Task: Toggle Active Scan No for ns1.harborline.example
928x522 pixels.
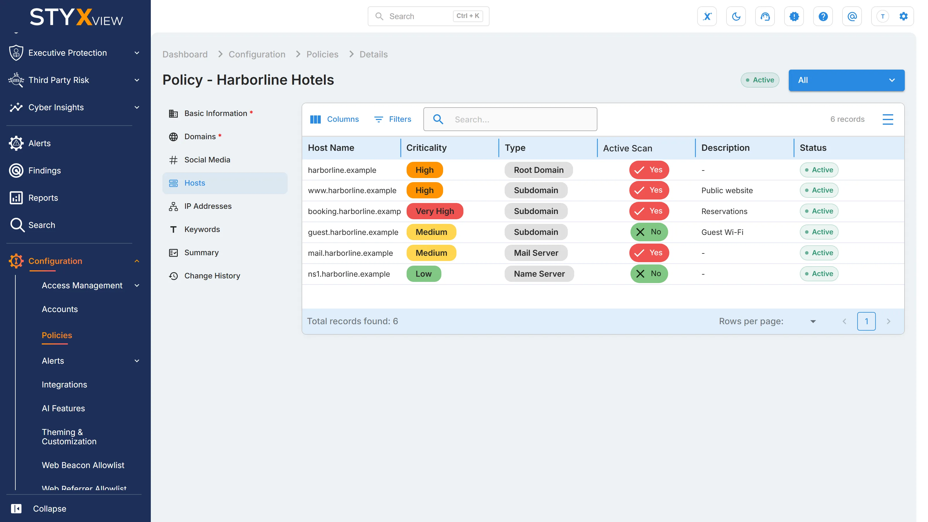Action: pyautogui.click(x=649, y=274)
